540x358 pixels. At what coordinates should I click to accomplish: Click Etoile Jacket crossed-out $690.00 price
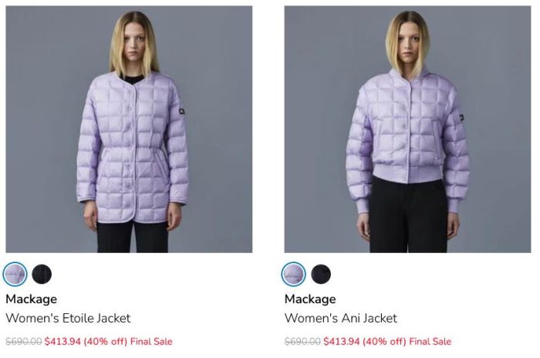(x=24, y=342)
